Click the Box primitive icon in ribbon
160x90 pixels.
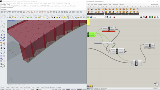[x=117, y=9]
